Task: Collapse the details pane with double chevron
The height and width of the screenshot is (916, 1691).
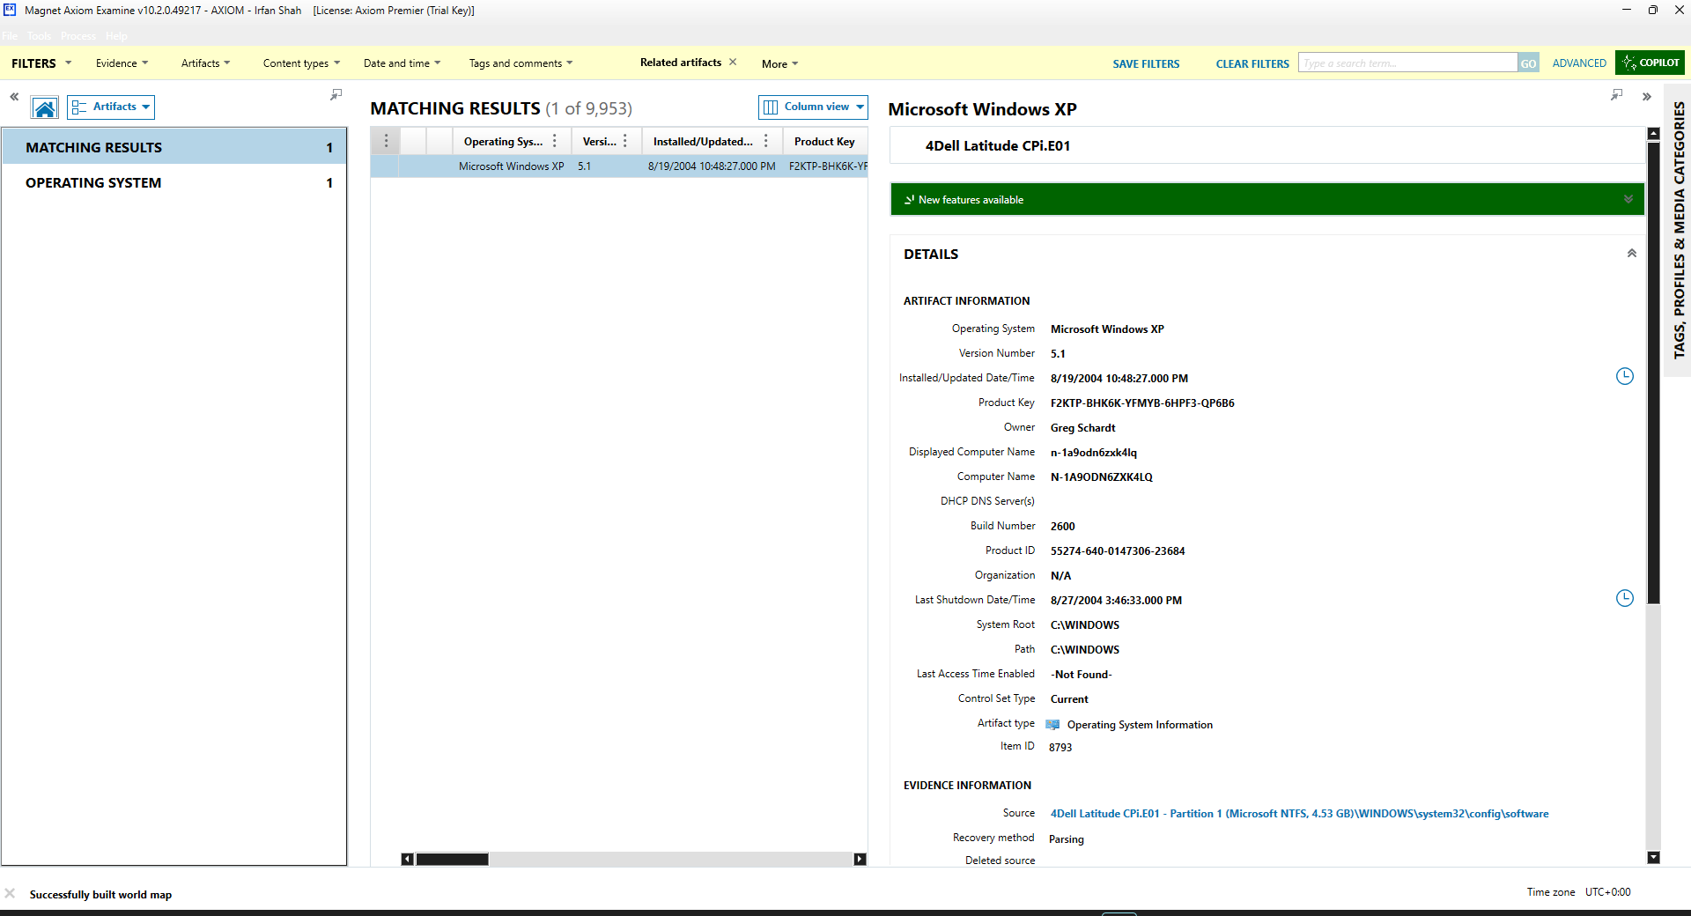Action: coord(1646,97)
